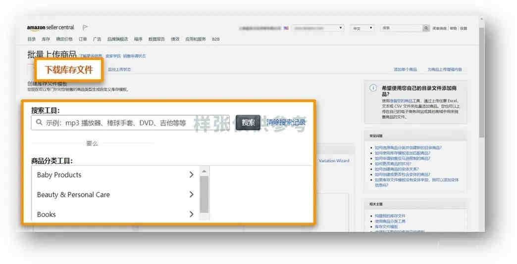The width and height of the screenshot is (517, 264).
Task: Click the flag icon beside the logo
Action: tap(85, 28)
